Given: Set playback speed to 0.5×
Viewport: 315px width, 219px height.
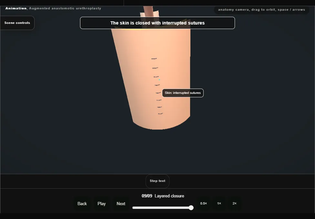Looking at the screenshot, I should coord(204,203).
